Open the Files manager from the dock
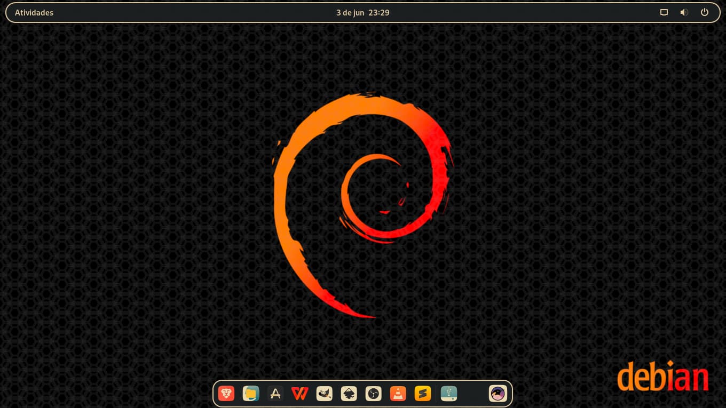726x408 pixels. [x=251, y=394]
